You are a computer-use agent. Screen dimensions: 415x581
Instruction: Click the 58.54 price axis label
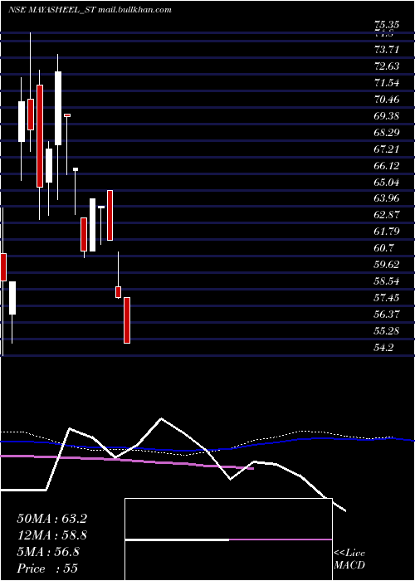[x=387, y=281]
